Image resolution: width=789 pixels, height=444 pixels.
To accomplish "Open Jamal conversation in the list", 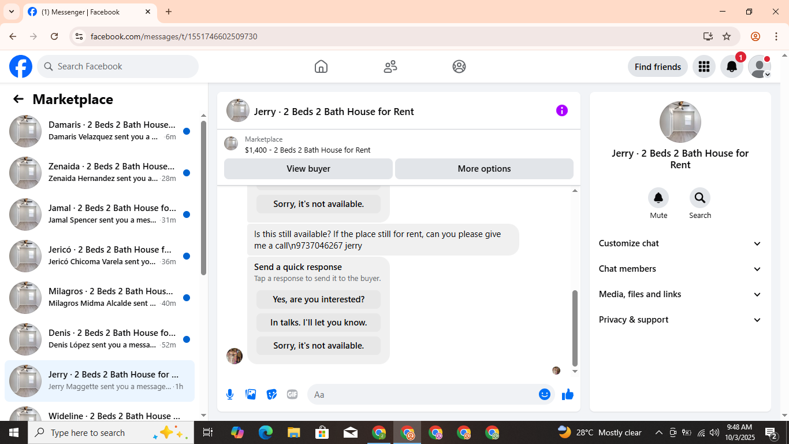I will pos(99,214).
